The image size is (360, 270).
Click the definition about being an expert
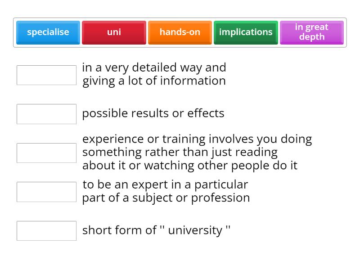pos(166,191)
